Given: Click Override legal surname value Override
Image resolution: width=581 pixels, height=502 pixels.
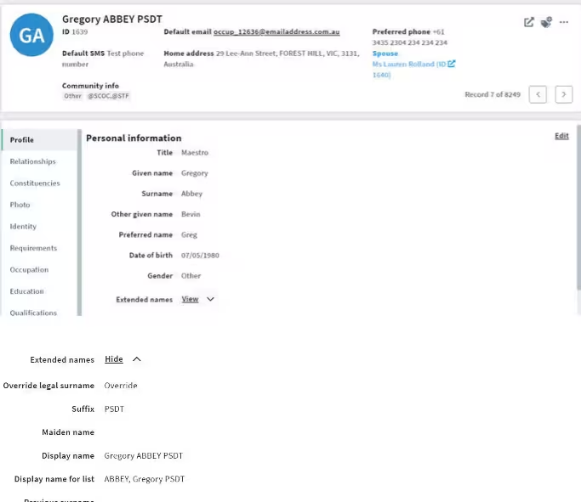Looking at the screenshot, I should pyautogui.click(x=121, y=386).
